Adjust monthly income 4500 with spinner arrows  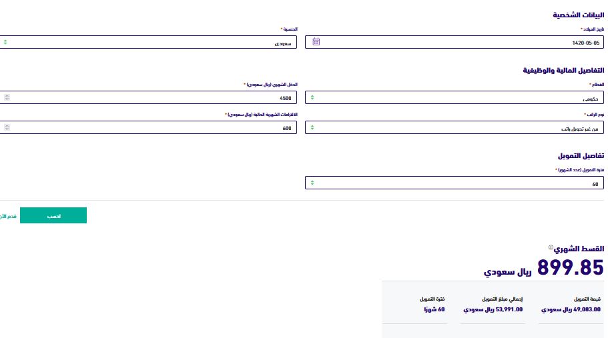click(x=7, y=97)
